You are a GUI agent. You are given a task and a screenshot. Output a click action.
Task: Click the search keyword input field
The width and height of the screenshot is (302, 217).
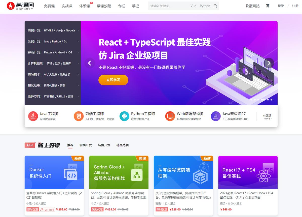[169, 6]
